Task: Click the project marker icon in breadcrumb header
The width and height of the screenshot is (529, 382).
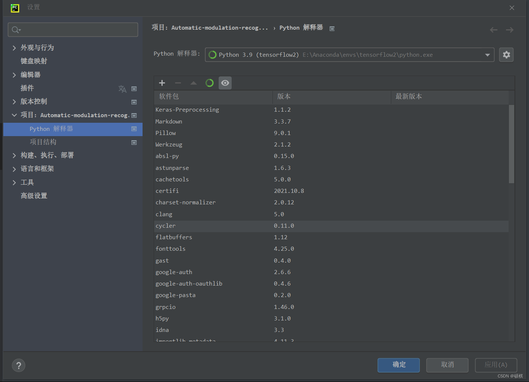Action: [x=332, y=29]
